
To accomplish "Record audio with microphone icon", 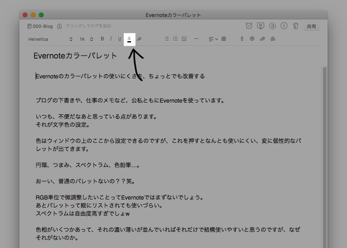I will pos(242,39).
